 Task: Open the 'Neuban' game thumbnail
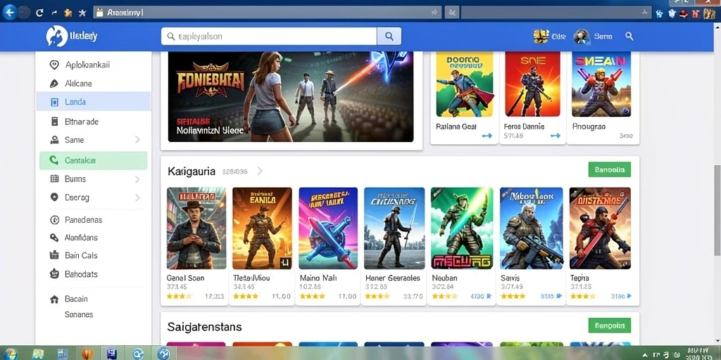(462, 229)
